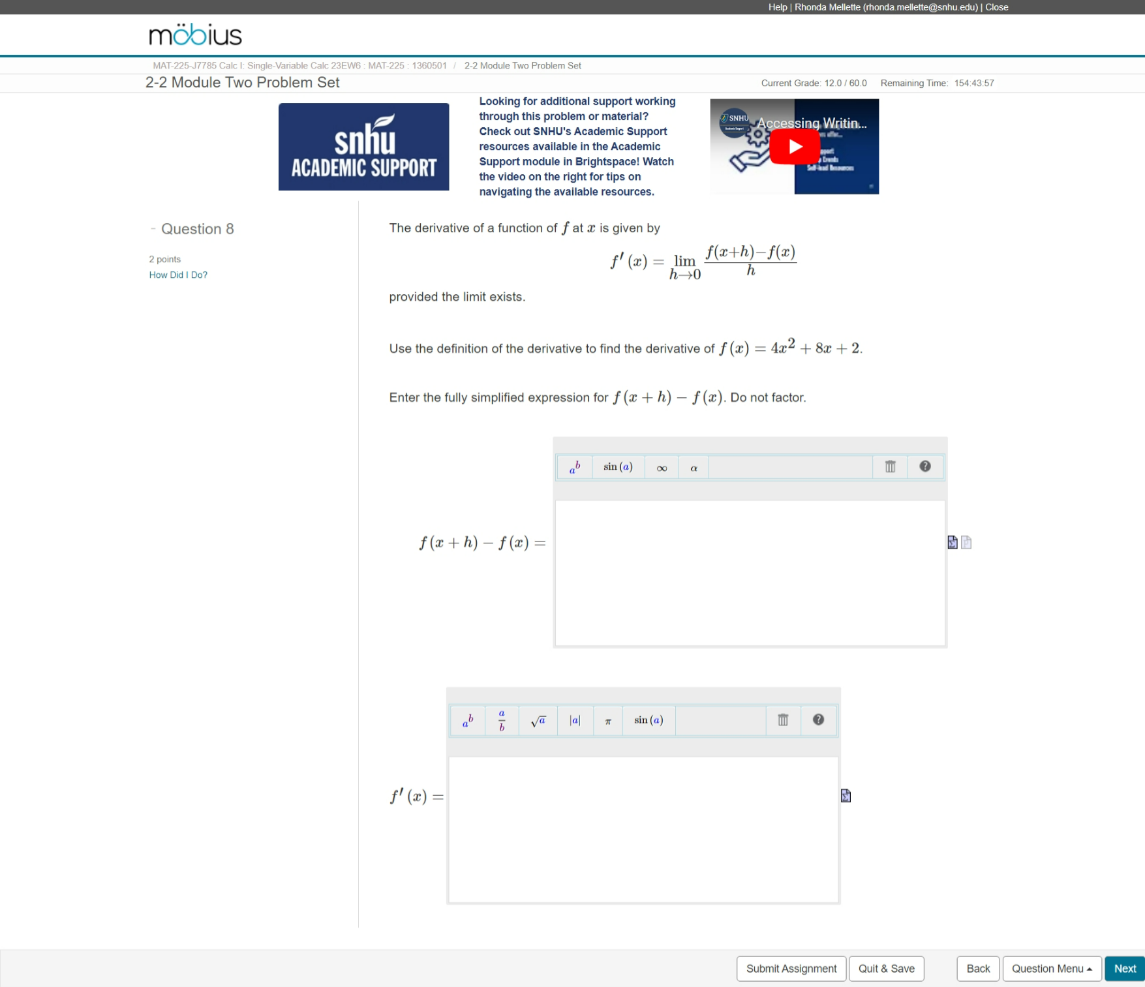Open equation editor help via question mark icon
1145x987 pixels.
(924, 466)
